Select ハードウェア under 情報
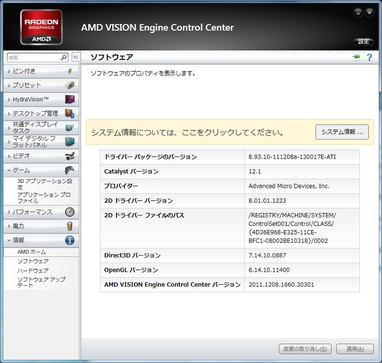This screenshot has height=363, width=382. (x=33, y=270)
